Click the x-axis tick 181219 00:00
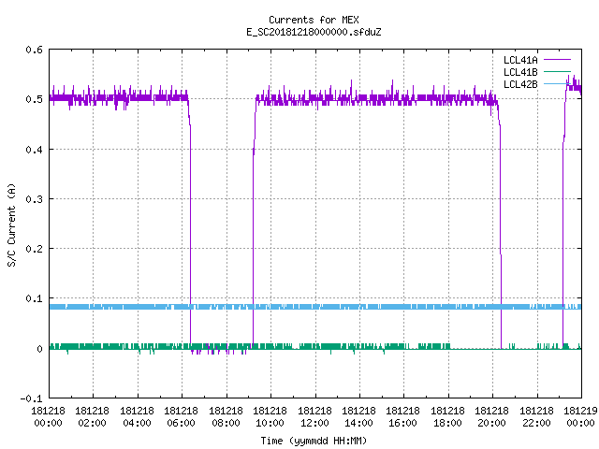 [580, 417]
